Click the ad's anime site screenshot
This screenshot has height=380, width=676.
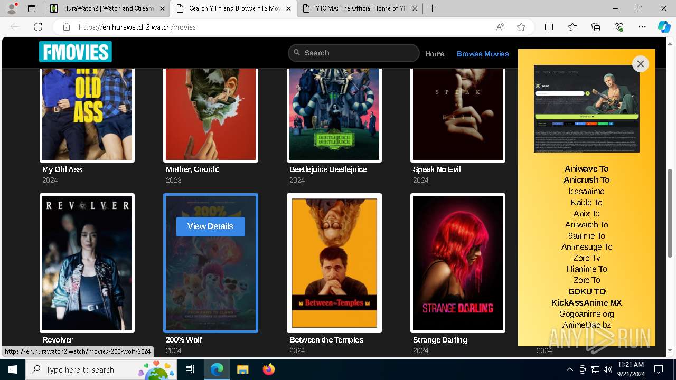tap(586, 109)
